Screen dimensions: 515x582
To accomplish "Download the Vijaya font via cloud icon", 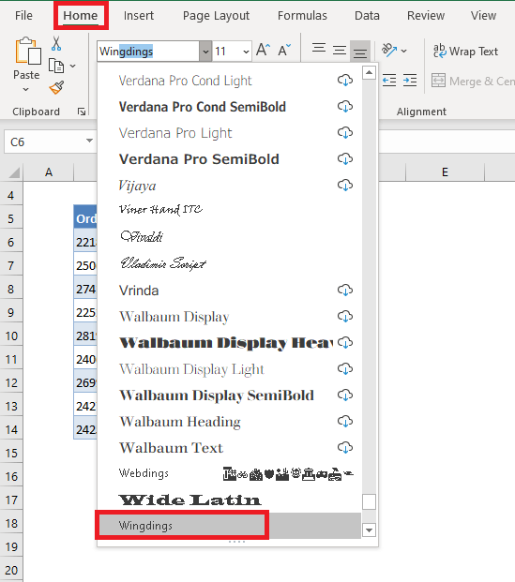I will (x=345, y=185).
